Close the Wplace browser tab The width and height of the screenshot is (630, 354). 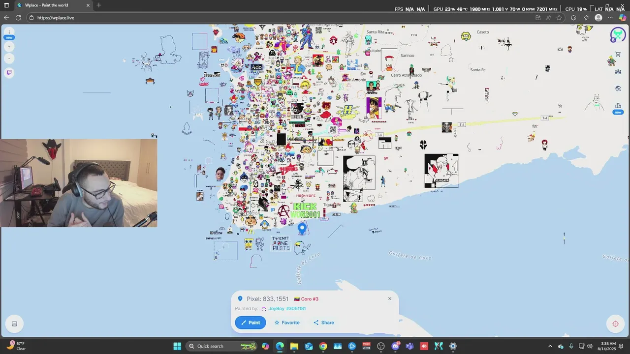pos(88,5)
